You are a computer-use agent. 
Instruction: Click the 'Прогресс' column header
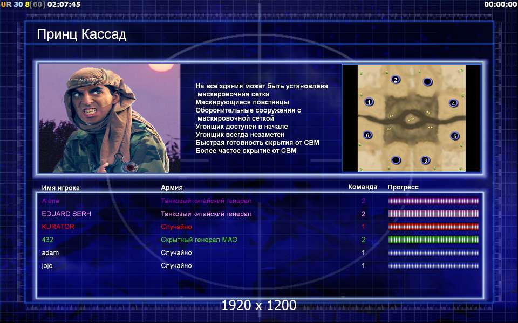(x=403, y=187)
